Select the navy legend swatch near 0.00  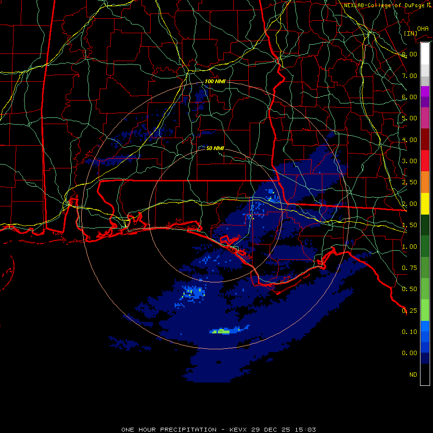425,358
